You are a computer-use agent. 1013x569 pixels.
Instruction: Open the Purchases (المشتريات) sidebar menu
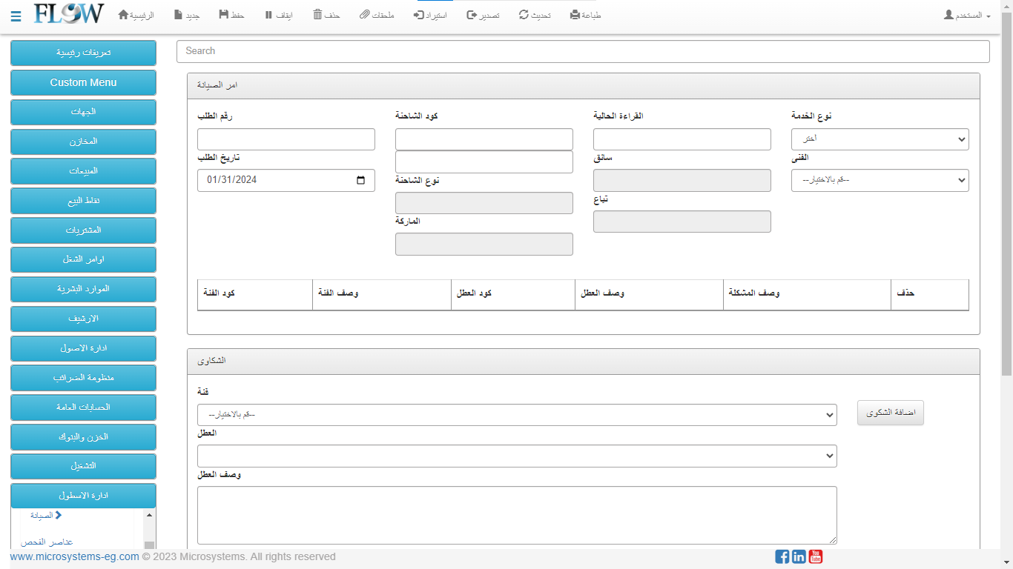(x=83, y=230)
